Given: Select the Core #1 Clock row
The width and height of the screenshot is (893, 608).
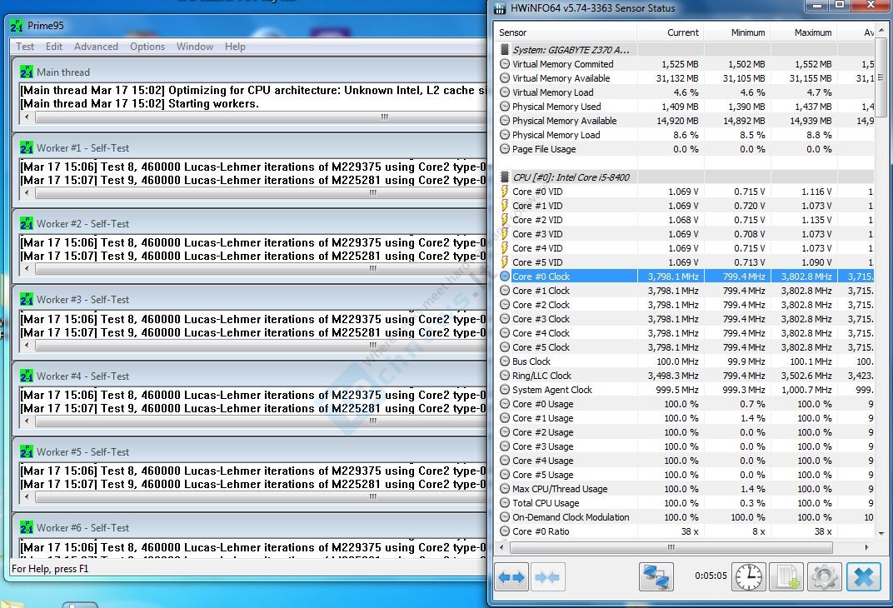Looking at the screenshot, I should tap(684, 291).
